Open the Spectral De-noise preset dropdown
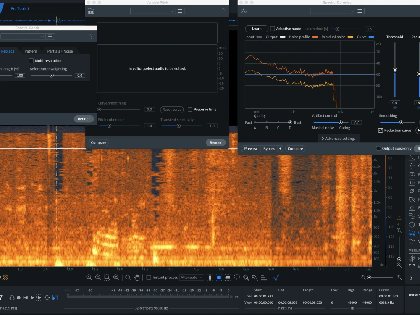Viewport: 420px width, 315px height. (332, 11)
